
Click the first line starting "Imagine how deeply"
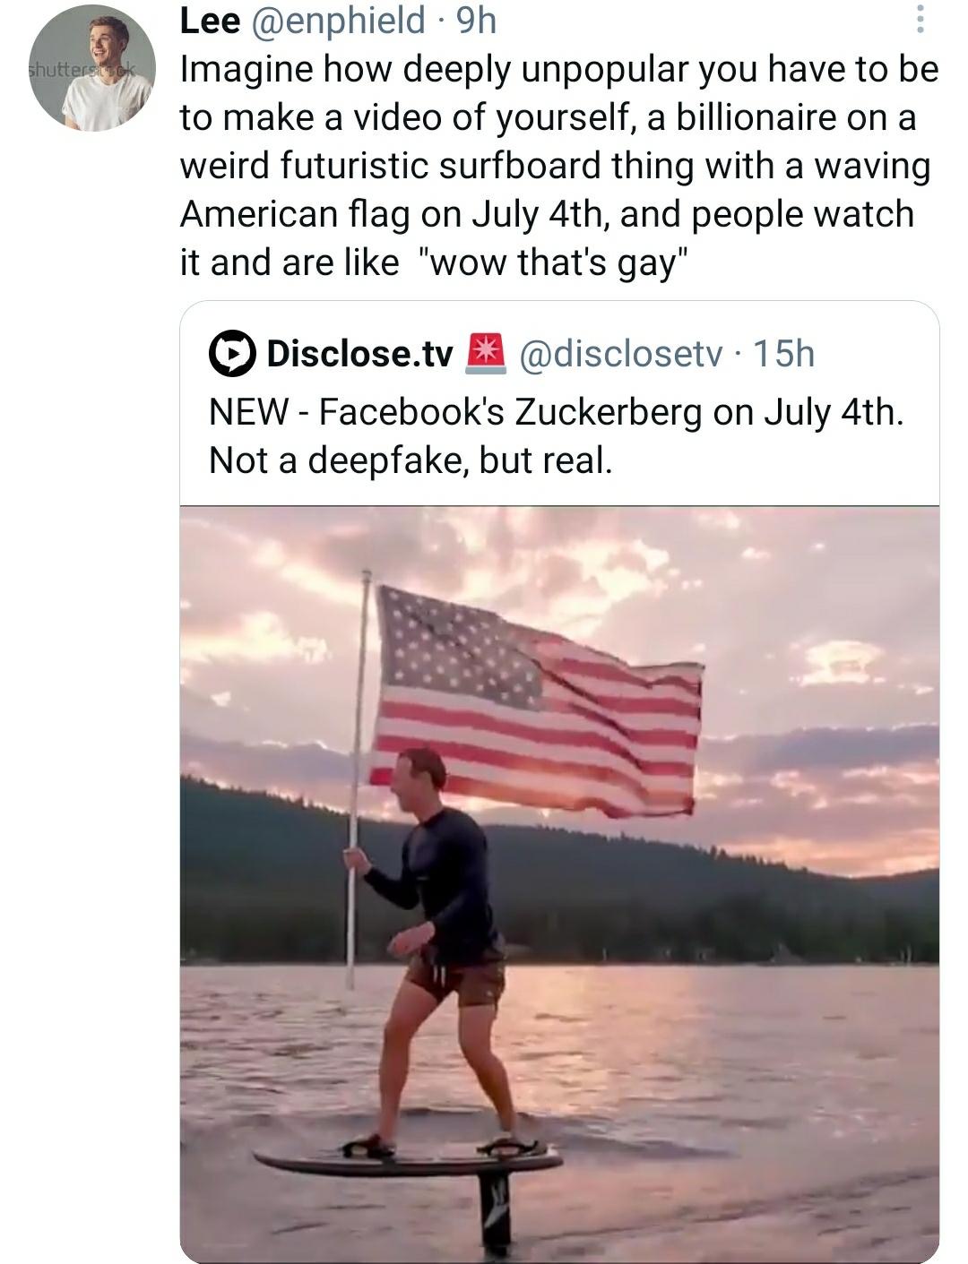pyautogui.click(x=558, y=69)
